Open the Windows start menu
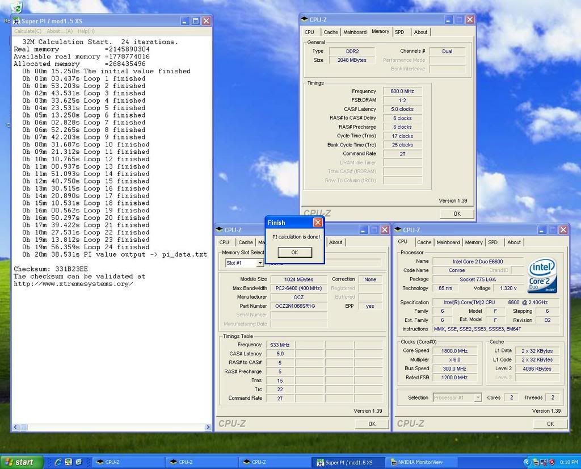The width and height of the screenshot is (581, 469). pyautogui.click(x=22, y=462)
